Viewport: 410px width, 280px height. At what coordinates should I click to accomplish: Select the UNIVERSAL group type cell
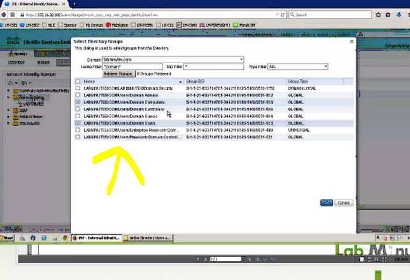click(x=299, y=130)
